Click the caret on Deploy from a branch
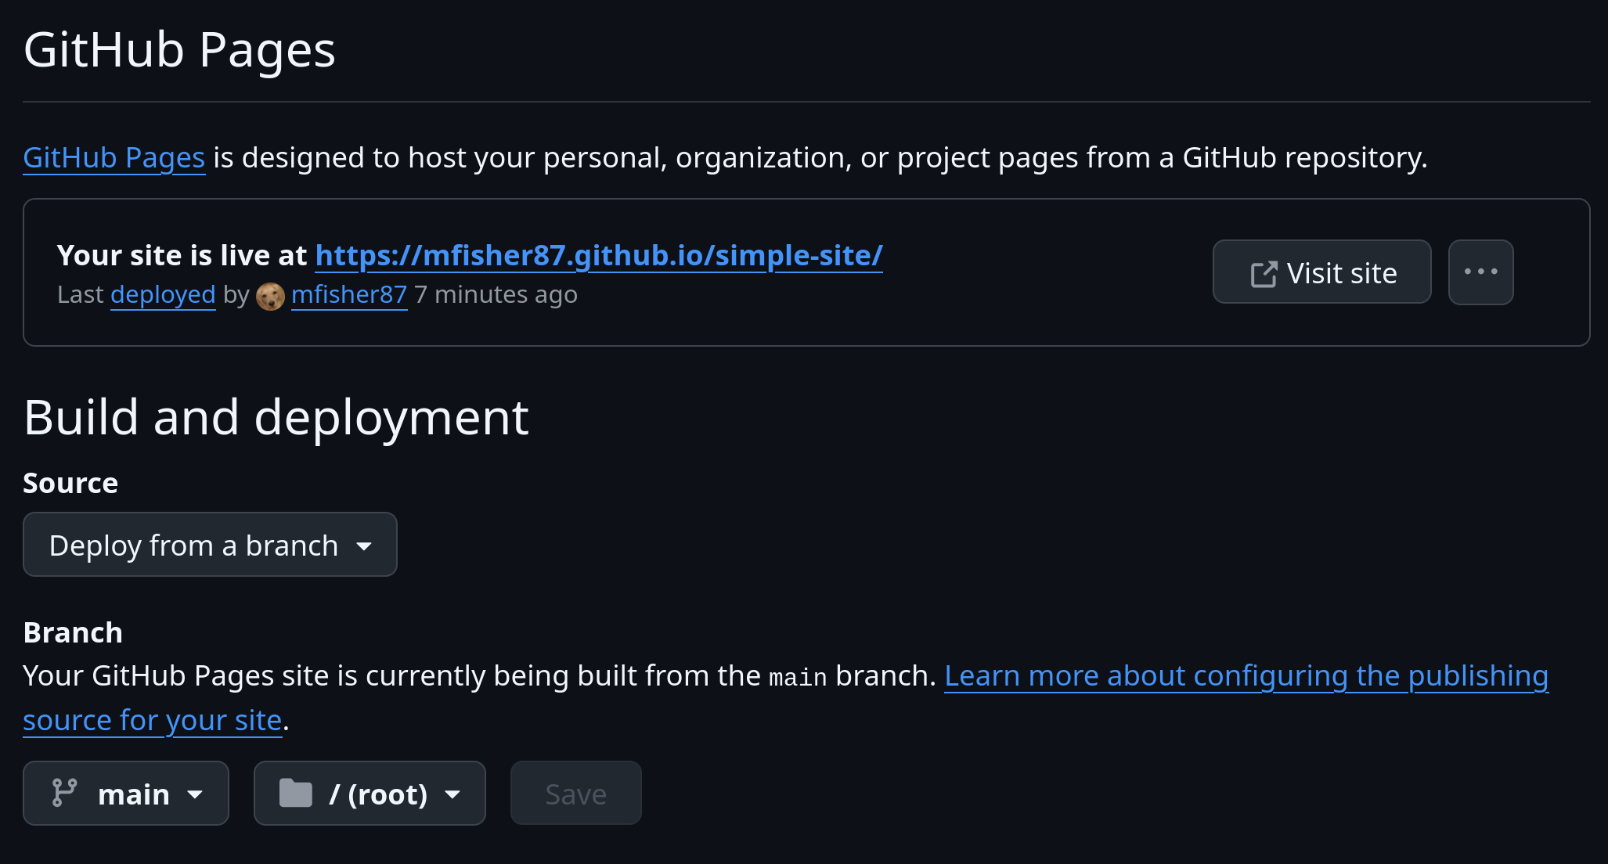 point(364,546)
